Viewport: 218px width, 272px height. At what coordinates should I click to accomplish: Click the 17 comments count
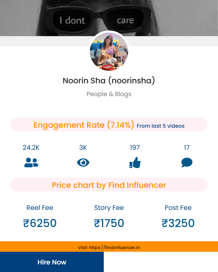pyautogui.click(x=187, y=147)
